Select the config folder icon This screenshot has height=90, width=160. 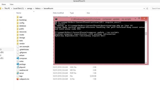click(x=17, y=23)
